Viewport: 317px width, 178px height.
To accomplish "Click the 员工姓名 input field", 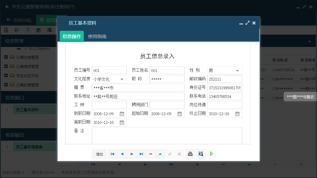I will [167, 70].
